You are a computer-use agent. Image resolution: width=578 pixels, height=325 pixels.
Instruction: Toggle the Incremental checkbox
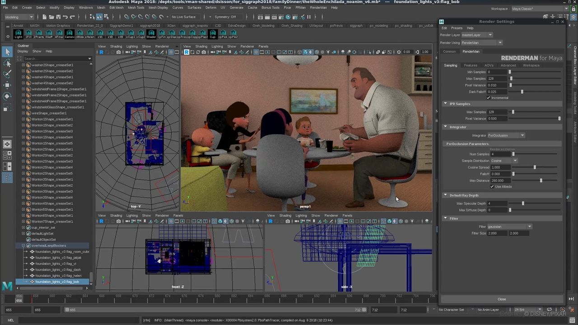(x=489, y=98)
